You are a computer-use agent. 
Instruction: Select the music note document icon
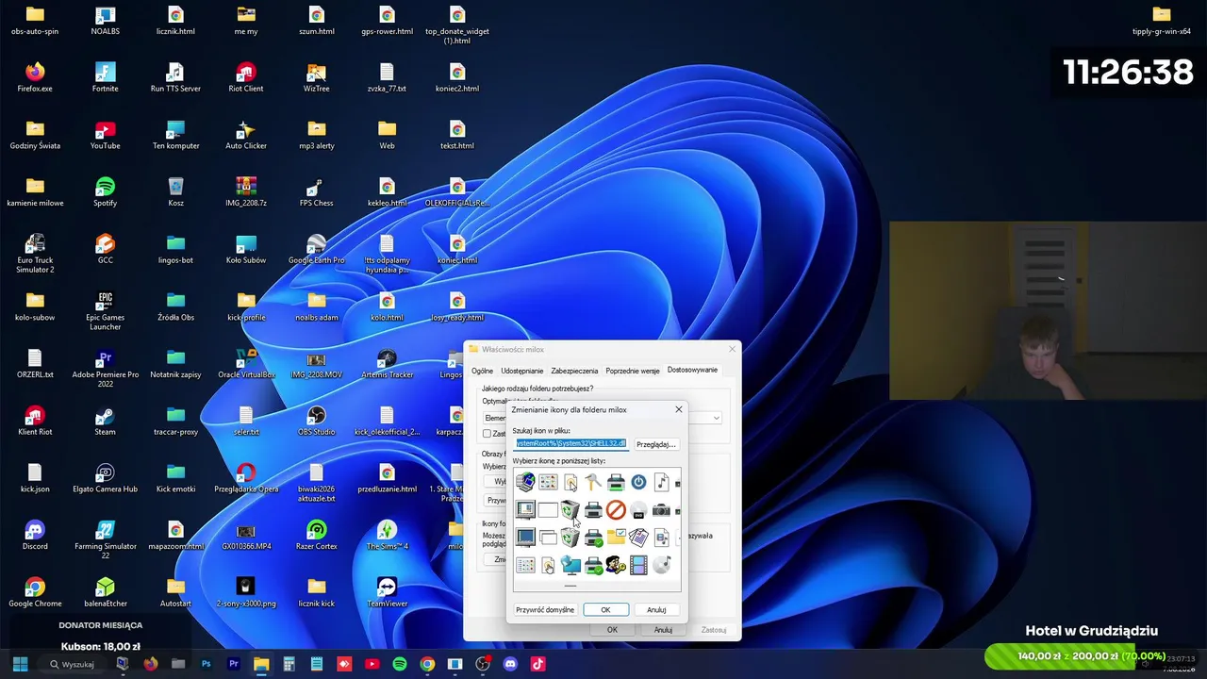click(661, 483)
